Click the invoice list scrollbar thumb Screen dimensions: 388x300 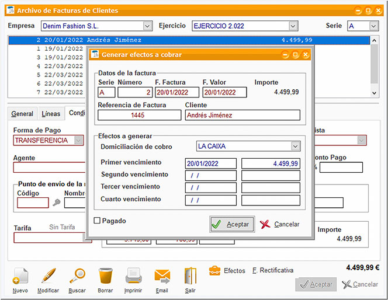(374, 64)
